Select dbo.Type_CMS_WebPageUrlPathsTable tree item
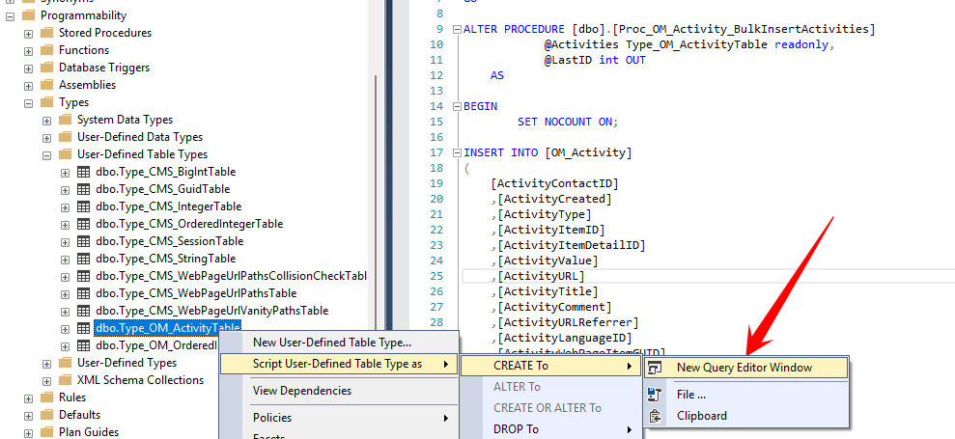955x439 pixels. click(196, 293)
